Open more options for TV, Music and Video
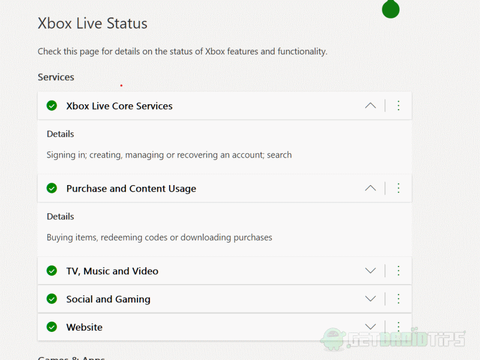 click(398, 271)
